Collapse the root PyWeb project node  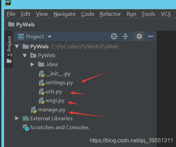17,46
